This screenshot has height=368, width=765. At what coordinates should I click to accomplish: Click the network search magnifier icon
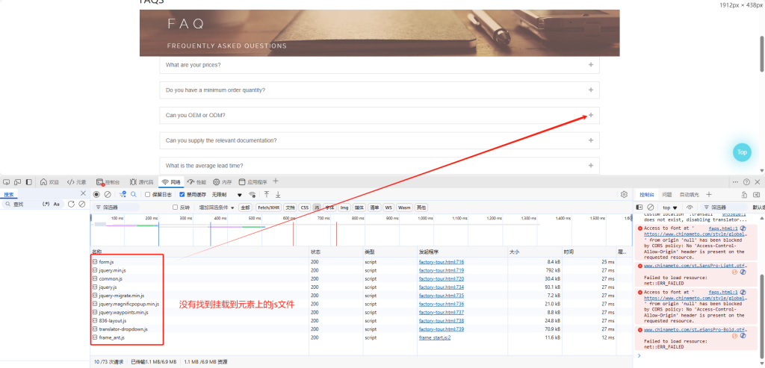(x=133, y=195)
